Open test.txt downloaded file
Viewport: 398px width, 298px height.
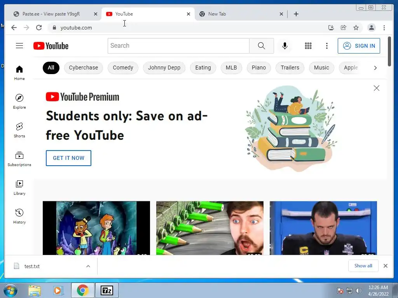[x=32, y=266]
